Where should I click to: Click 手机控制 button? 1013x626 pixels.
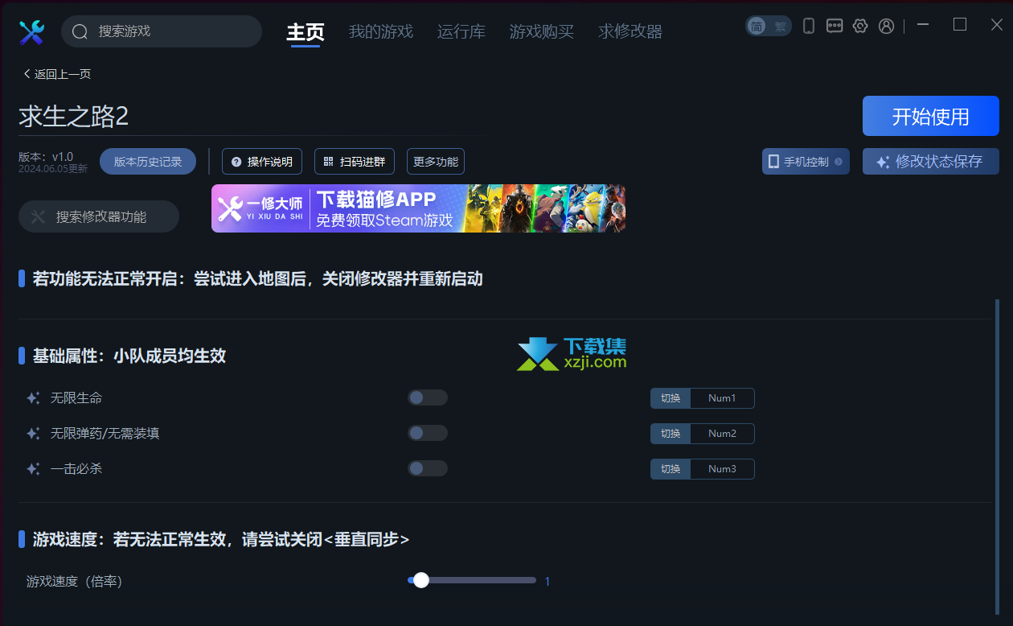(x=806, y=161)
